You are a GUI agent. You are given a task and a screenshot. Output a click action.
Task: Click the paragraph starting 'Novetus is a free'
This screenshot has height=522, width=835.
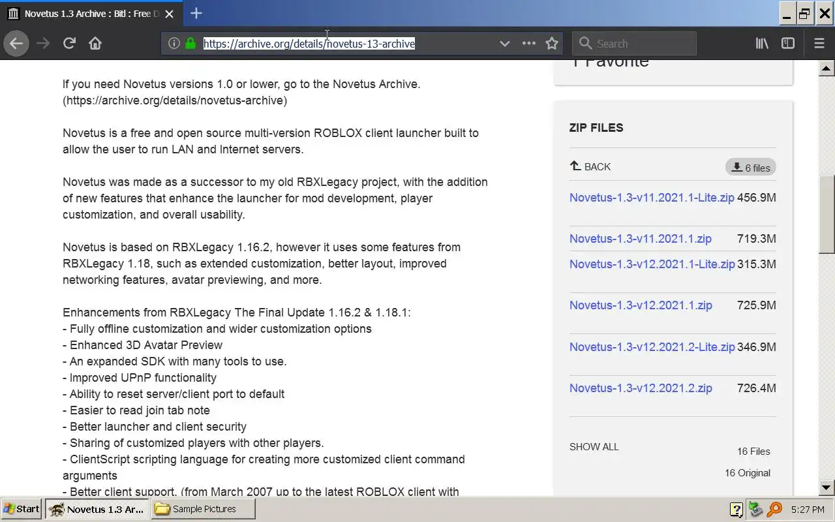tap(271, 141)
